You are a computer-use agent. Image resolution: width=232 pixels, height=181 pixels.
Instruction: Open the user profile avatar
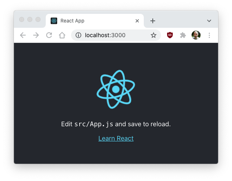coord(196,35)
